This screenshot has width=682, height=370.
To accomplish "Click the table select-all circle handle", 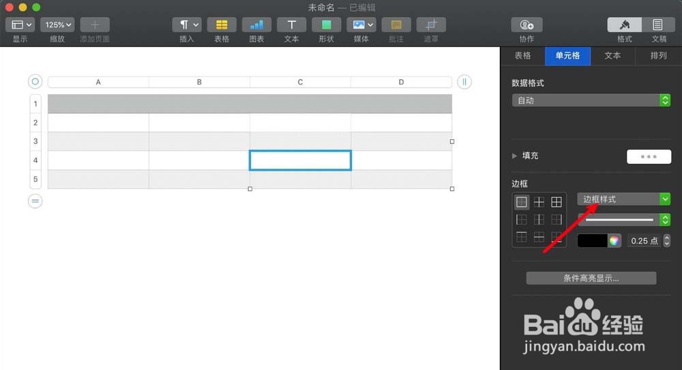I will pyautogui.click(x=35, y=81).
